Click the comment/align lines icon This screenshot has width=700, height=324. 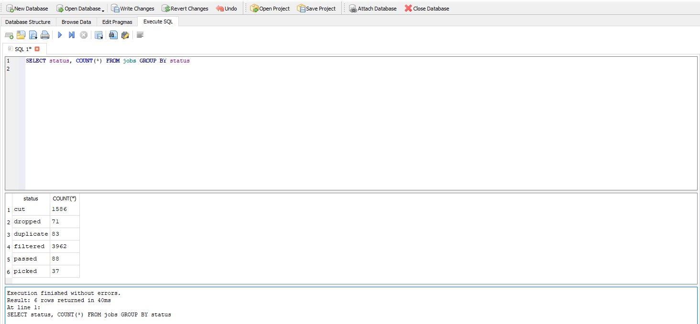pyautogui.click(x=140, y=35)
